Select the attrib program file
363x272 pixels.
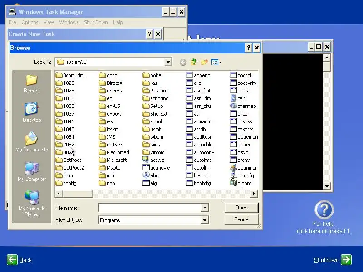pyautogui.click(x=196, y=129)
